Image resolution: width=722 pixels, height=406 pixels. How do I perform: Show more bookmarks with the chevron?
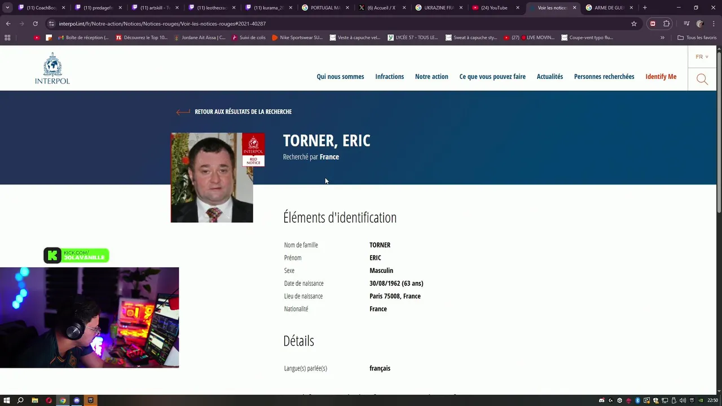click(x=662, y=38)
